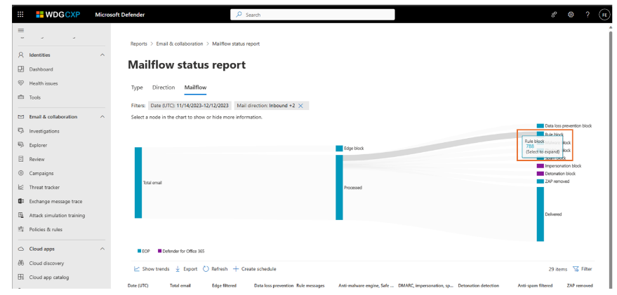Image resolution: width=617 pixels, height=295 pixels.
Task: Click the Mail direction Inbound +2 filter chip
Action: coord(272,106)
